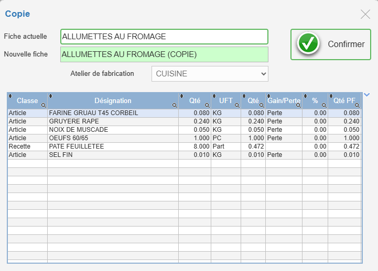Click the search icon in UFT column

pyautogui.click(x=237, y=105)
